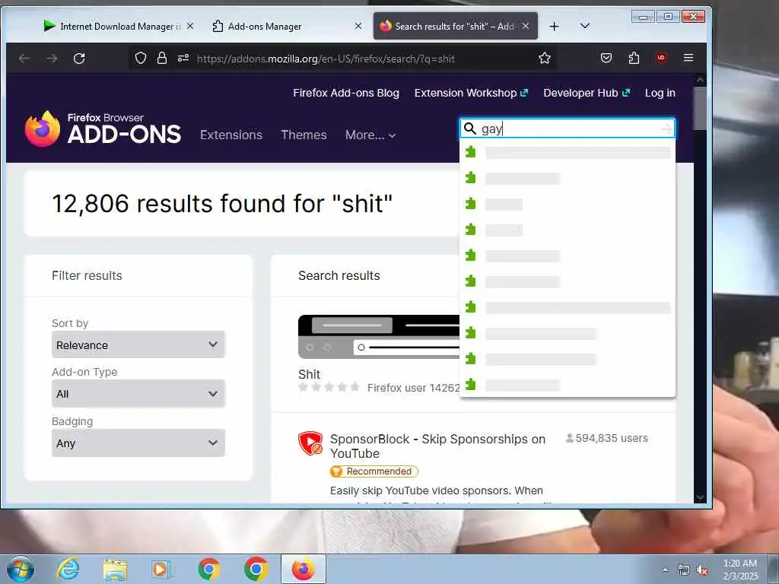Viewport: 779px width, 584px height.
Task: Switch to Internet Download Manager tab
Action: (112, 27)
